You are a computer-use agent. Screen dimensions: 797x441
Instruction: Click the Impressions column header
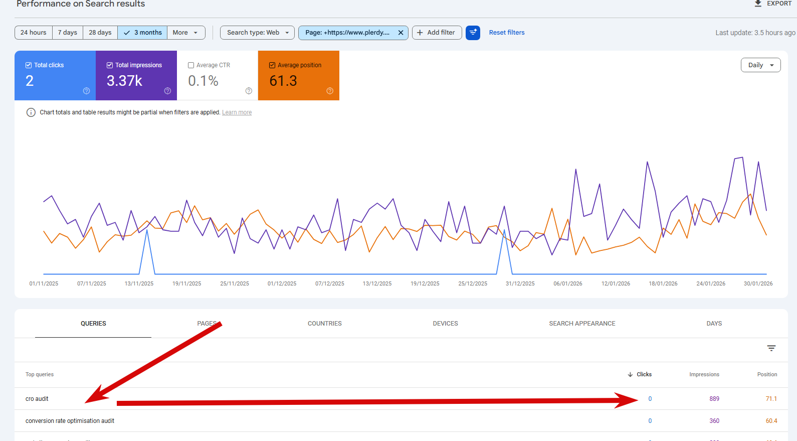(x=704, y=374)
